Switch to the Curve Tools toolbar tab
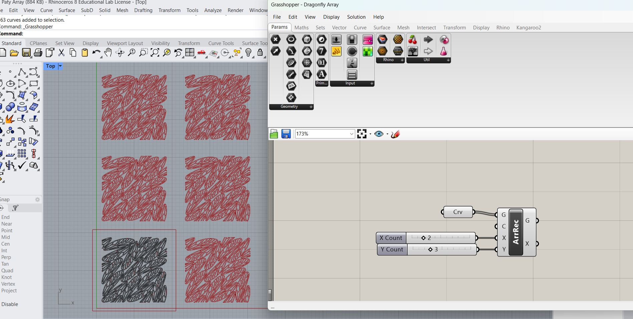 (221, 43)
